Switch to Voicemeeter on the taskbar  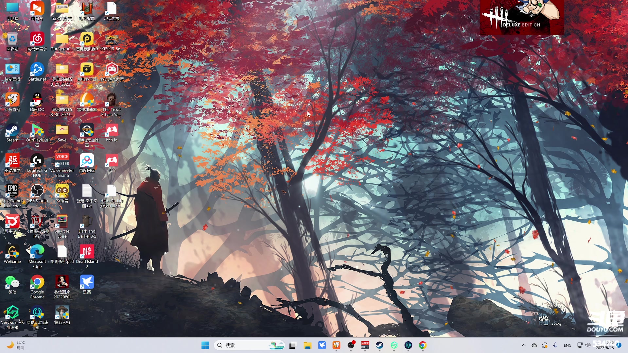point(365,345)
